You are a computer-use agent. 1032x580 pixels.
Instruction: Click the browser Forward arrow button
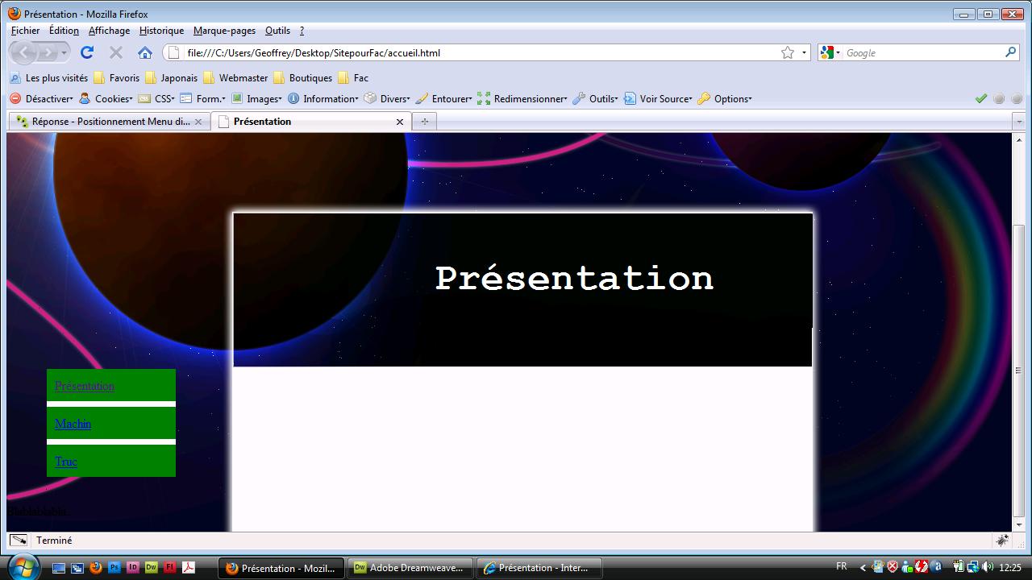(x=48, y=52)
